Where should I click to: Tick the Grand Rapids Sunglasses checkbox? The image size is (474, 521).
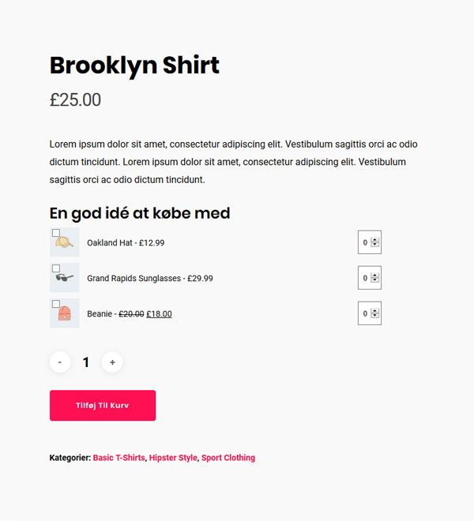(x=56, y=268)
